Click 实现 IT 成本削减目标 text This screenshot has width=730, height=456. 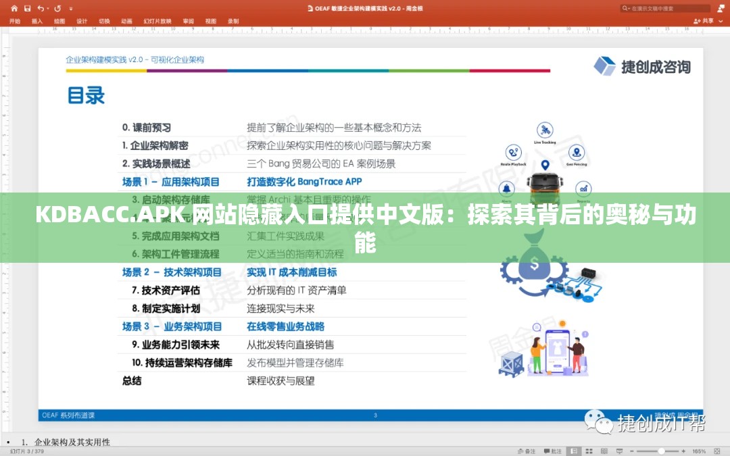[291, 272]
